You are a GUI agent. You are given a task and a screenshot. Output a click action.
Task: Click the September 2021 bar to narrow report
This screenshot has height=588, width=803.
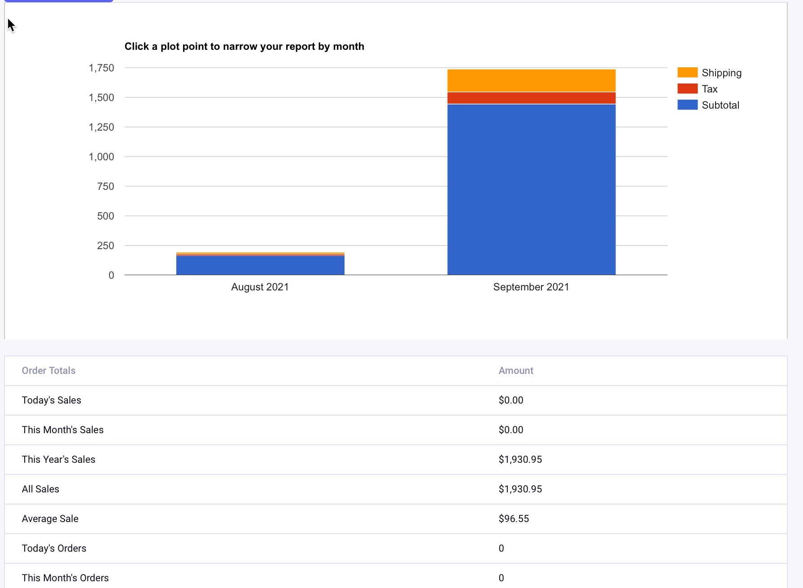(532, 189)
